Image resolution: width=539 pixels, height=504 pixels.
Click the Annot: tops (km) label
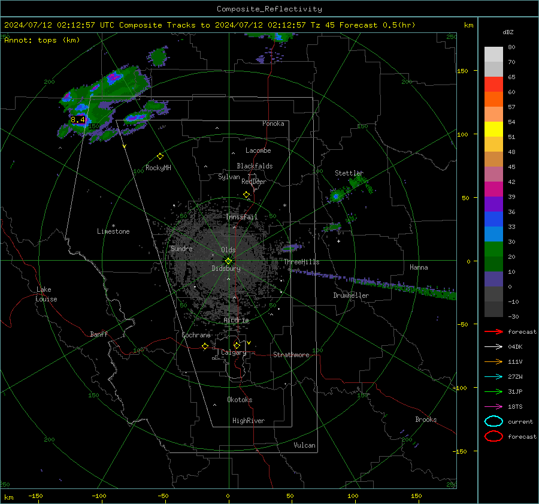click(x=42, y=40)
